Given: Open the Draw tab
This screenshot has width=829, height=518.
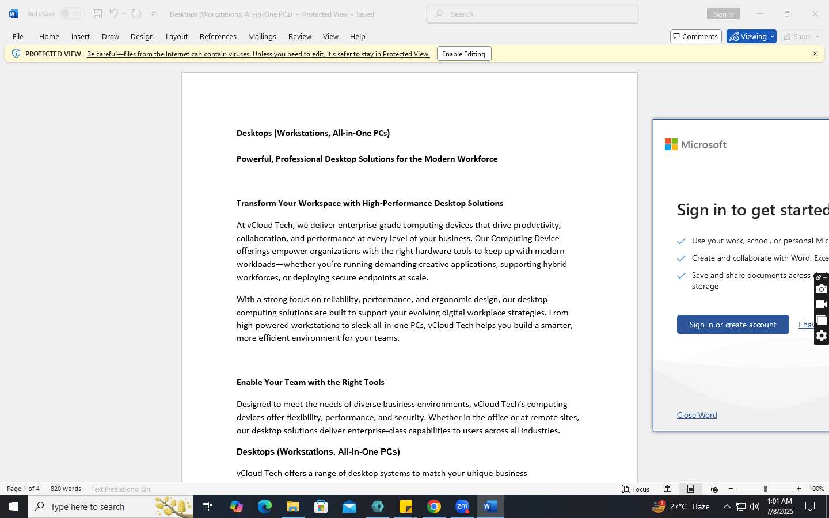Looking at the screenshot, I should pos(111,36).
